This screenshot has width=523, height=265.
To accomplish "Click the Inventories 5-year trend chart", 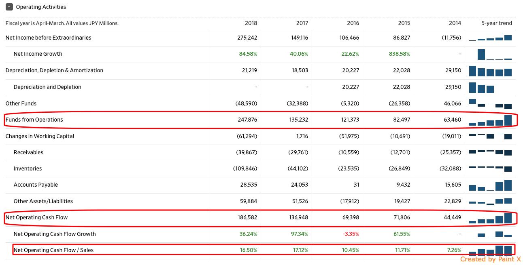I will 490,168.
